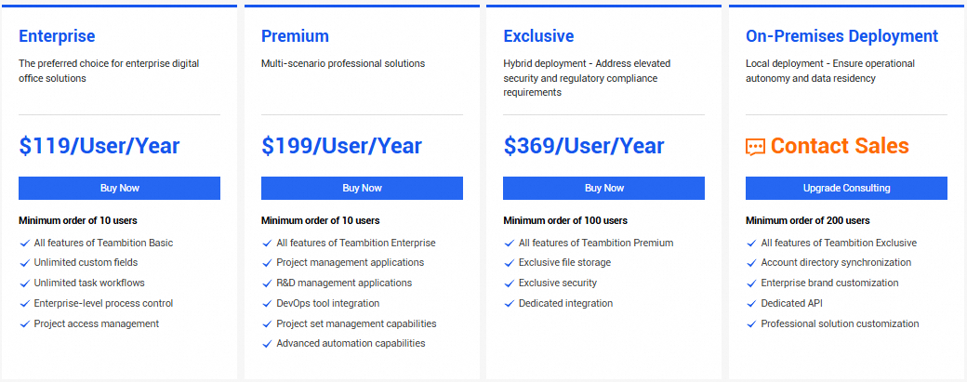Viewport: 967px width, 382px height.
Task: Click checkmark icon next to Dedicated integration
Action: 510,304
